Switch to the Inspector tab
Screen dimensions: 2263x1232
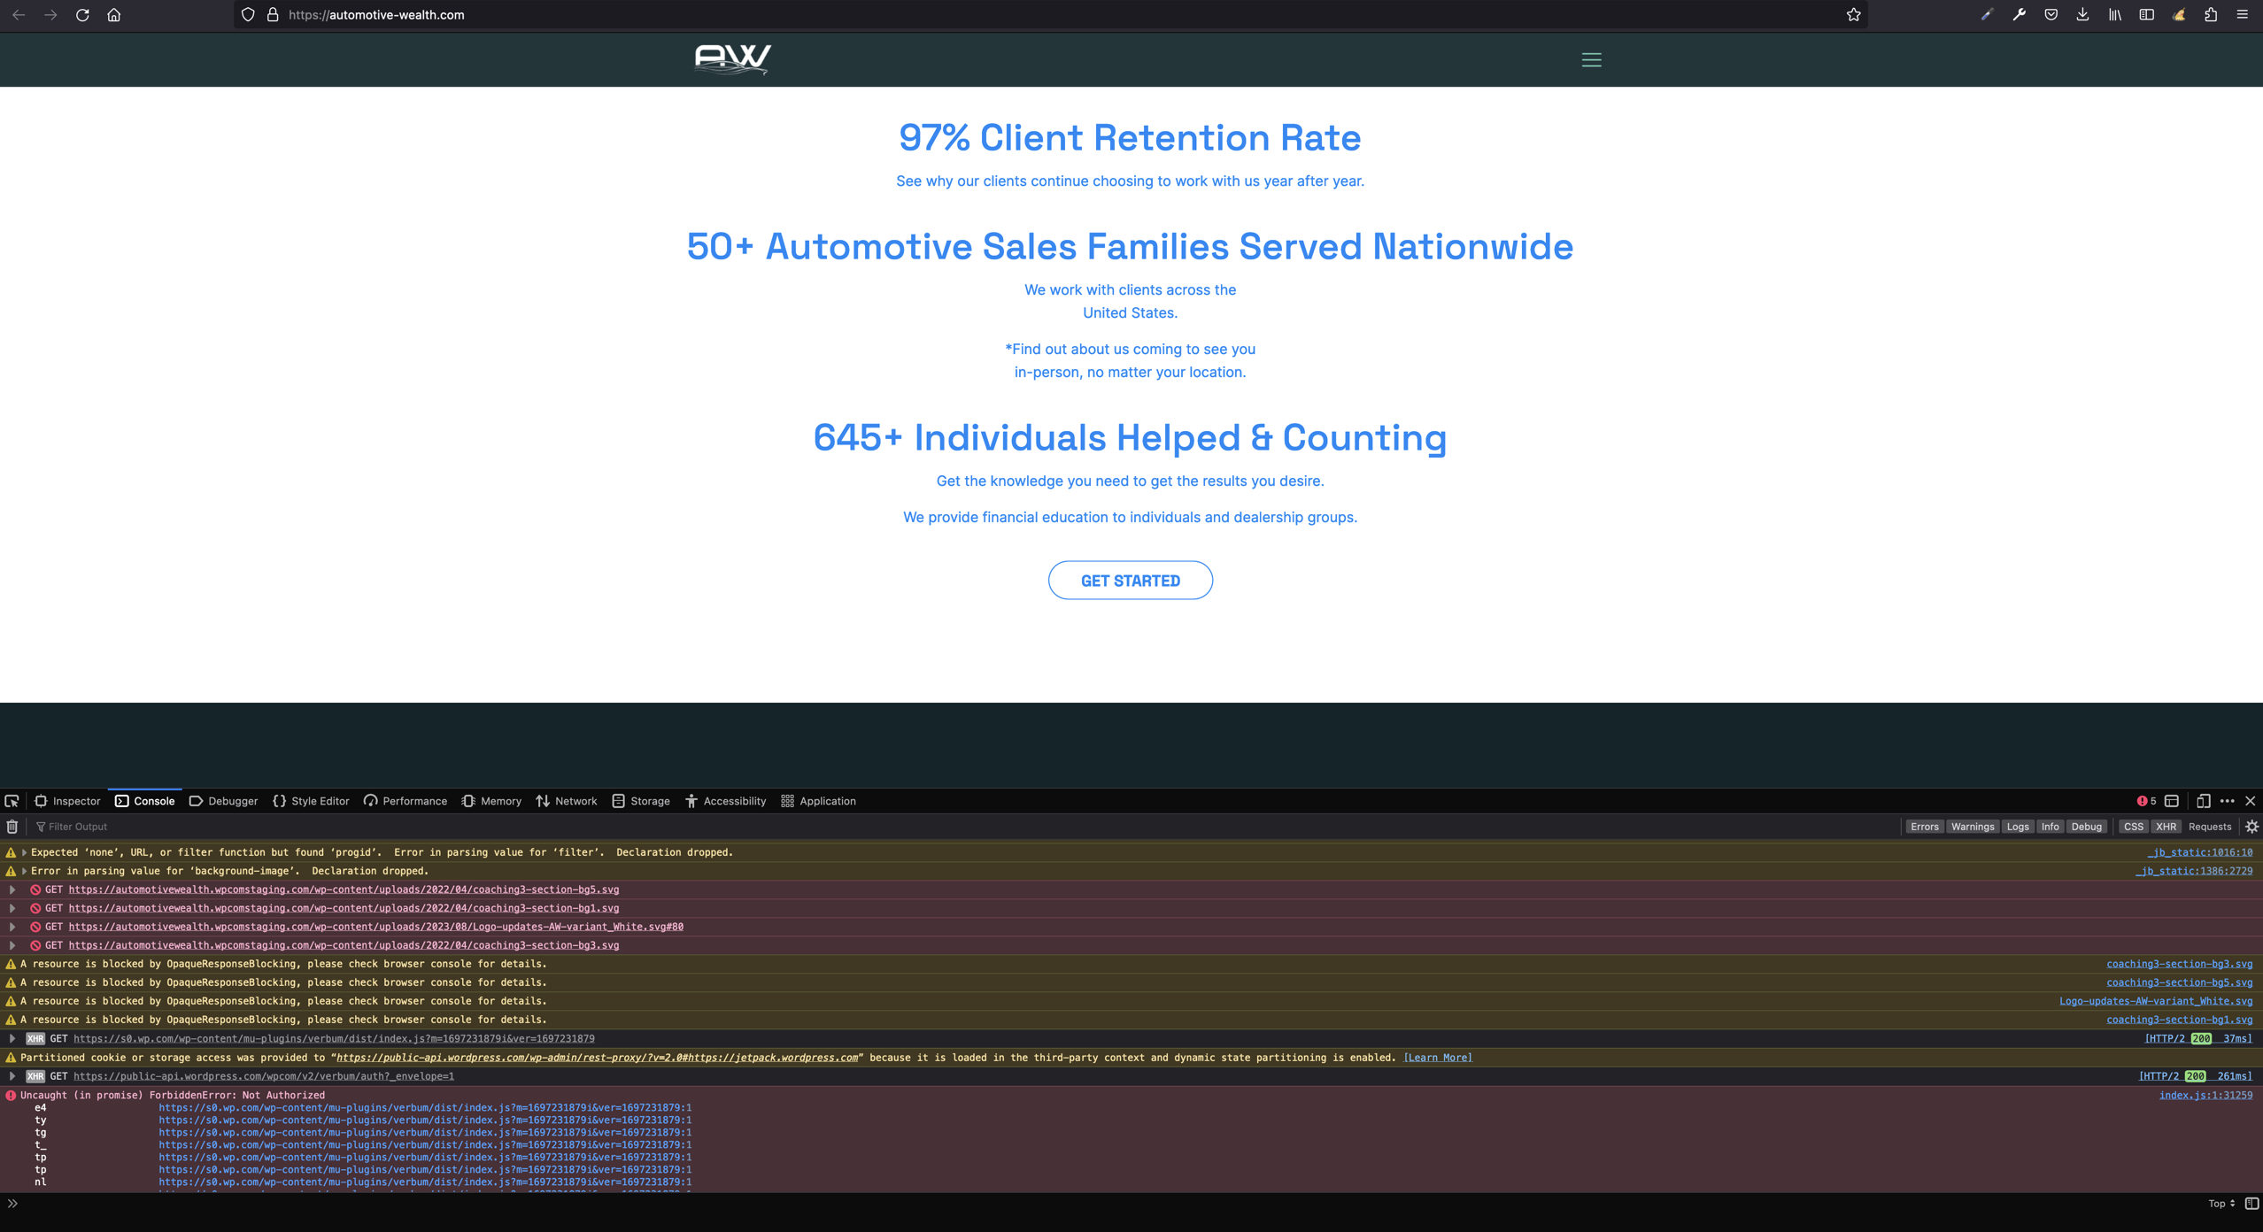tap(67, 801)
